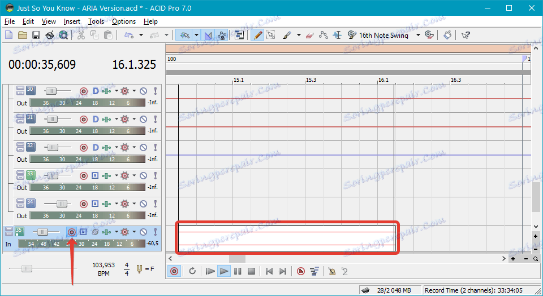543x296 pixels.
Task: Toggle Automatic Crossfades button
Action: (208, 35)
